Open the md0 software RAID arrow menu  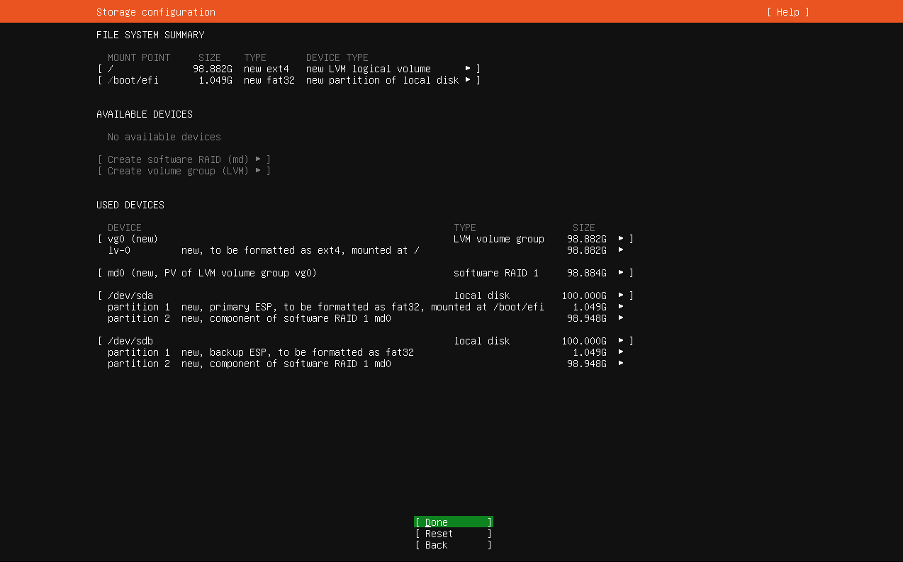pyautogui.click(x=621, y=273)
